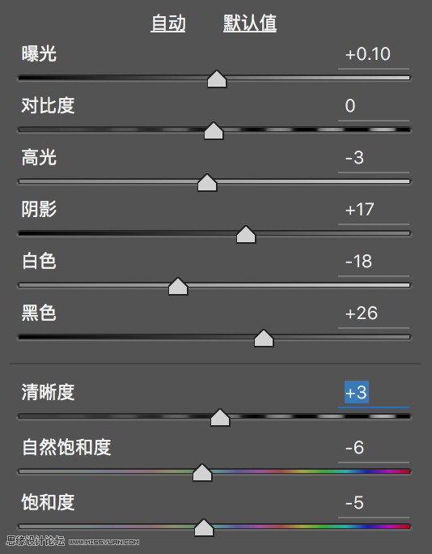Screen dimensions: 432x554
Task: Click the 曝光 exposure slider handle
Action: (217, 79)
